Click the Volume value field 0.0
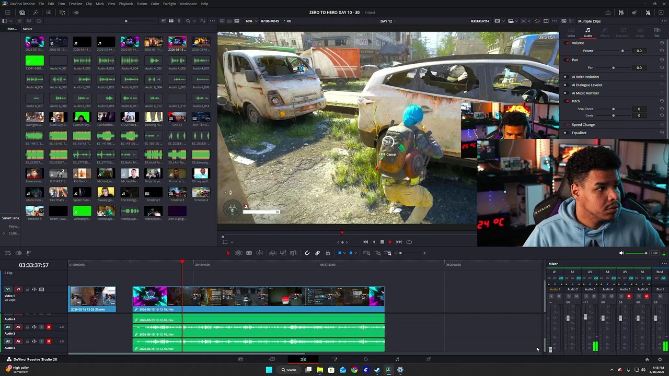669x376 pixels. [x=639, y=51]
